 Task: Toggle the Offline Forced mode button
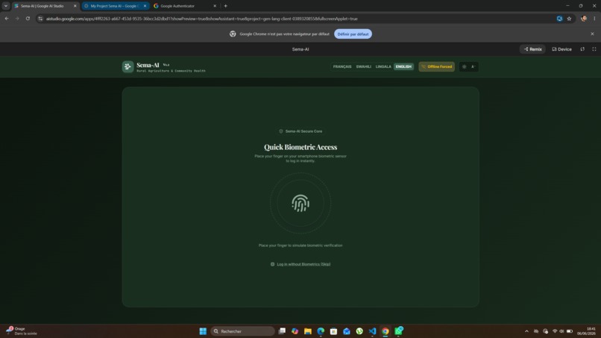pos(436,66)
